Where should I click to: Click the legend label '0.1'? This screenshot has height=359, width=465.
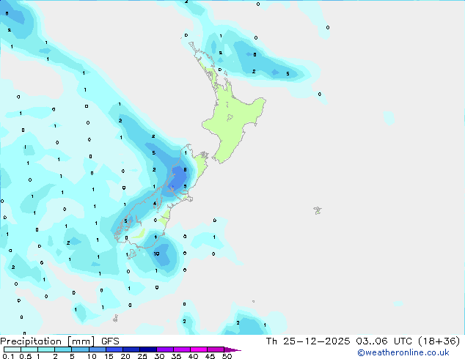(8, 356)
